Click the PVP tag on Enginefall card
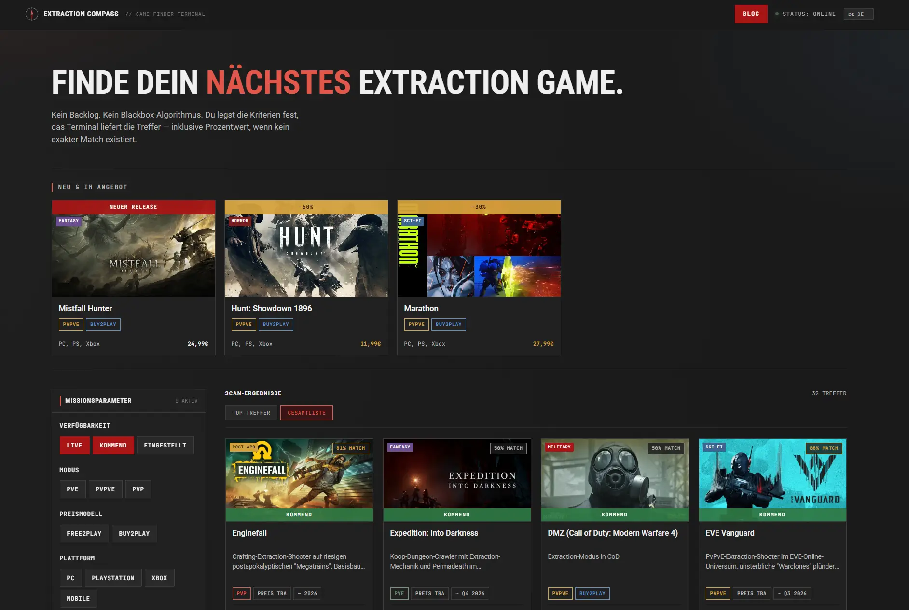This screenshot has height=610, width=909. (242, 594)
